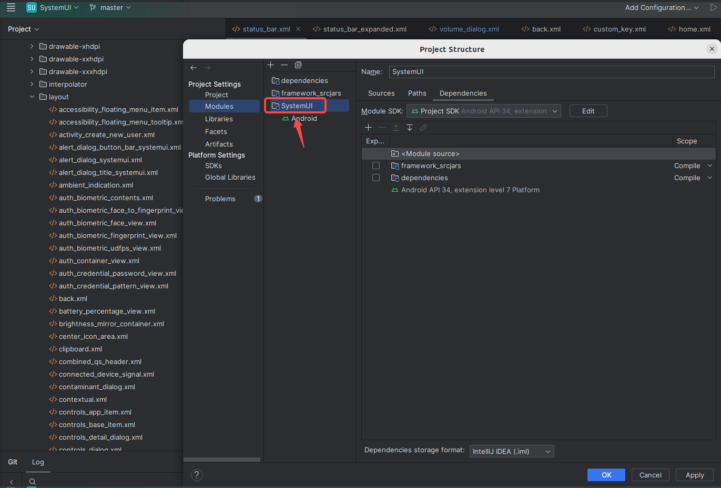Image resolution: width=721 pixels, height=488 pixels.
Task: Click the copy module icon
Action: click(298, 65)
